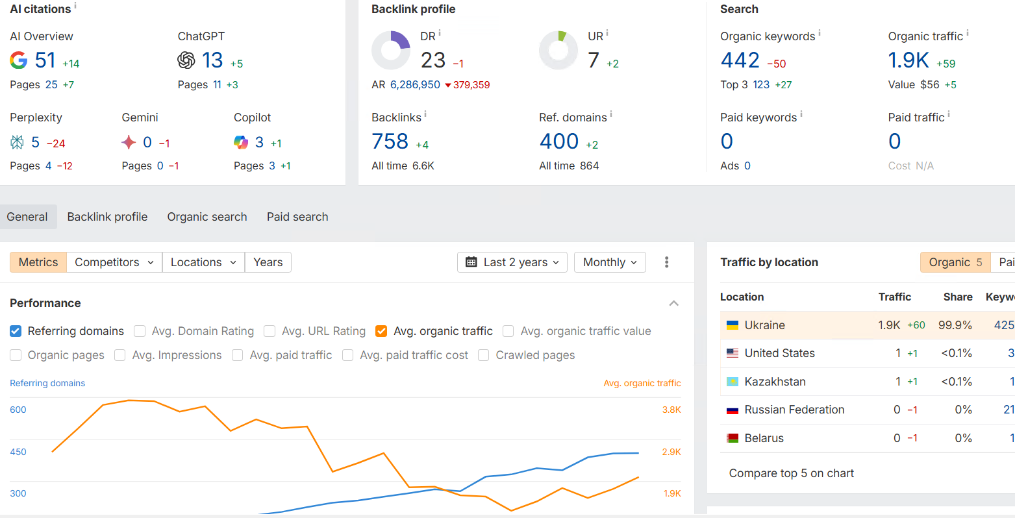Open the chart's three-dot options menu
This screenshot has height=518, width=1015.
point(666,262)
